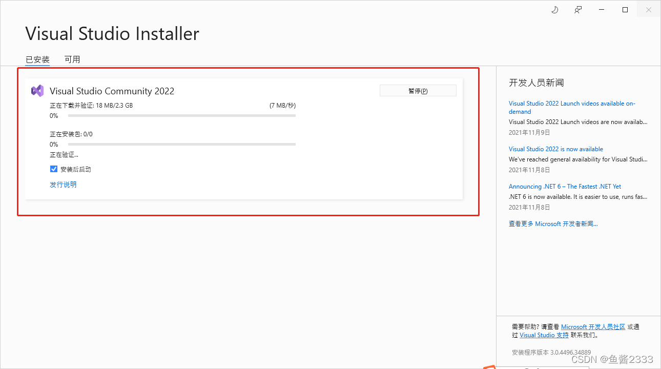Click the download and verify progress bar
This screenshot has height=369, width=661.
[182, 116]
